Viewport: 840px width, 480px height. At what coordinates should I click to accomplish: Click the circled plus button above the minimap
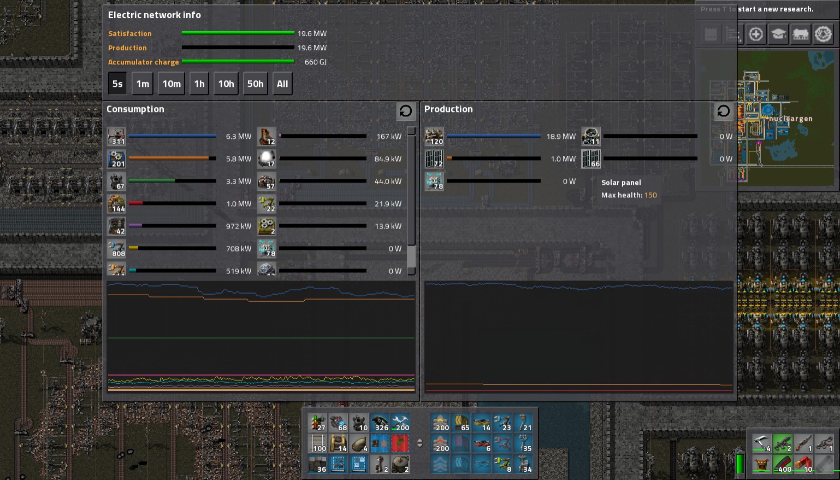[756, 34]
